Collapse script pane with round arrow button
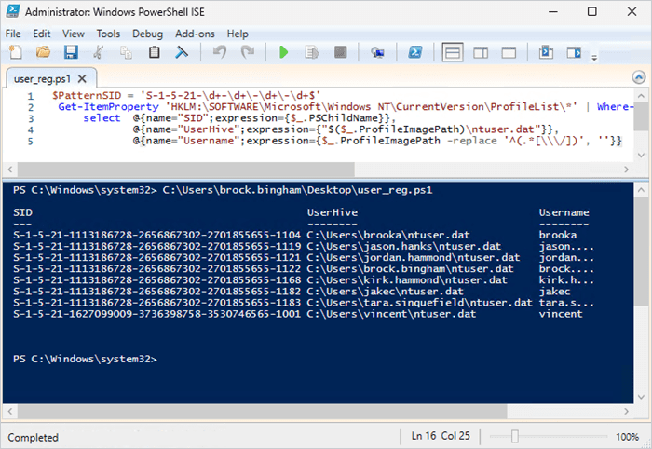 (639, 77)
